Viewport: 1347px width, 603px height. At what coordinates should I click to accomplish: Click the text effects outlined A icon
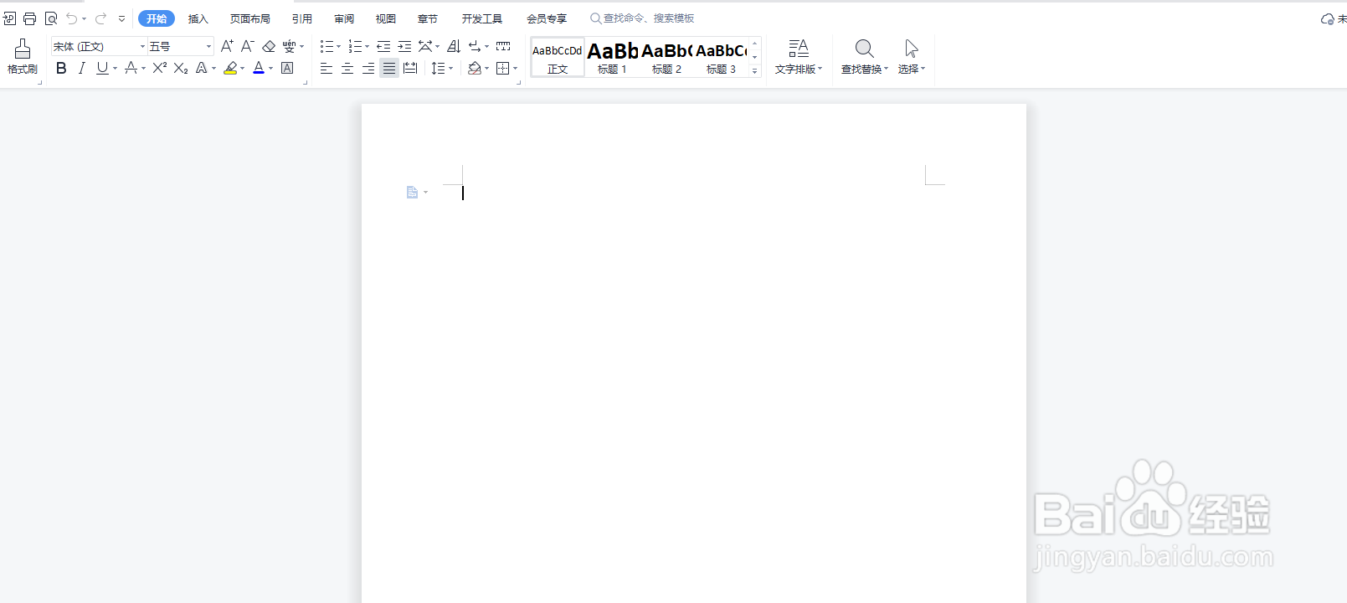pyautogui.click(x=201, y=68)
